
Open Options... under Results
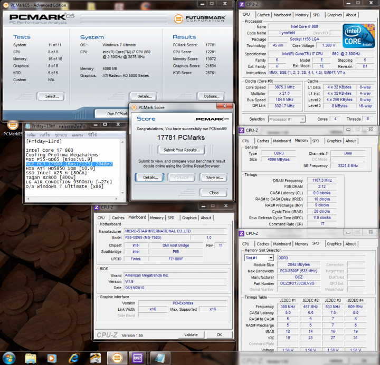(211, 96)
